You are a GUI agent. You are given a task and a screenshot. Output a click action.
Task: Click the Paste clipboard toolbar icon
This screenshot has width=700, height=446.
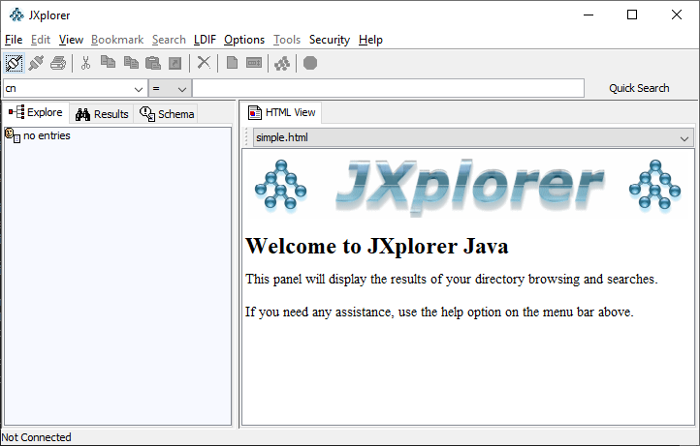(x=152, y=63)
